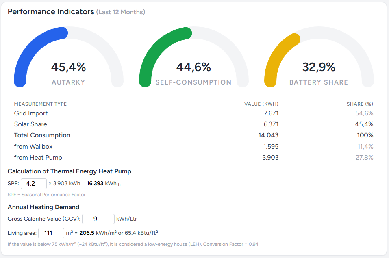Click the SPF input field

[x=33, y=183]
